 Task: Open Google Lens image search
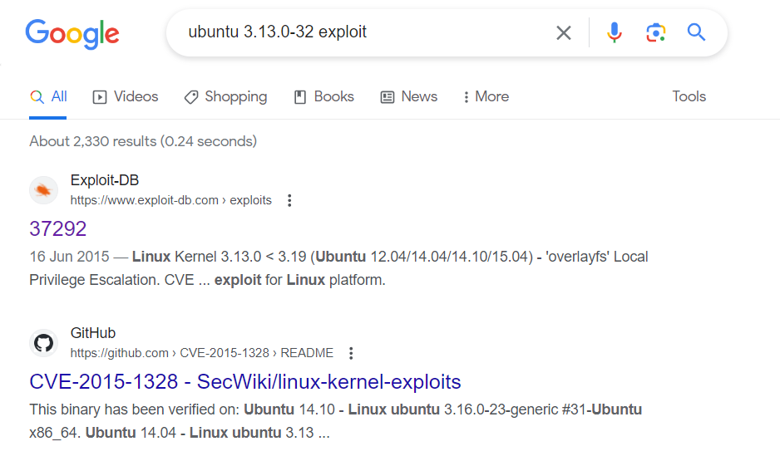click(x=655, y=33)
